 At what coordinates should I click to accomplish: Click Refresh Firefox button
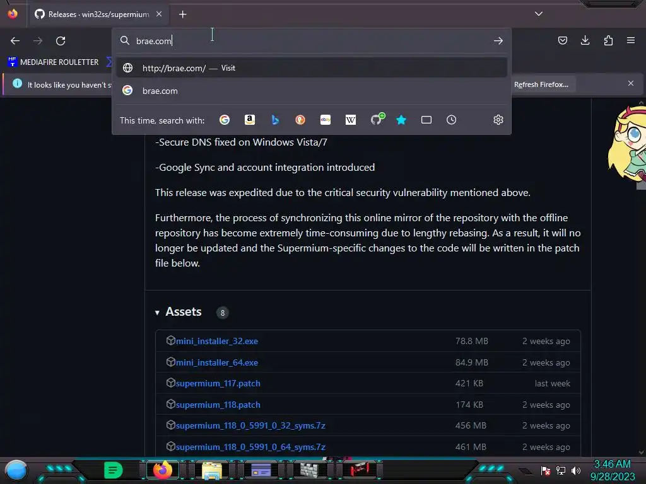pyautogui.click(x=541, y=84)
